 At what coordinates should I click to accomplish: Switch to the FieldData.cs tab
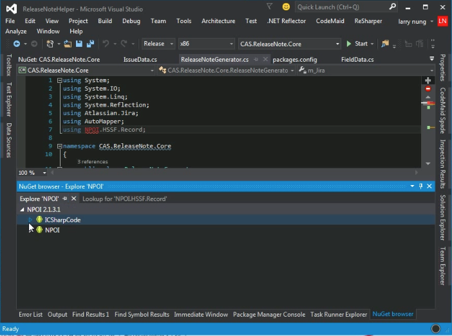click(357, 60)
